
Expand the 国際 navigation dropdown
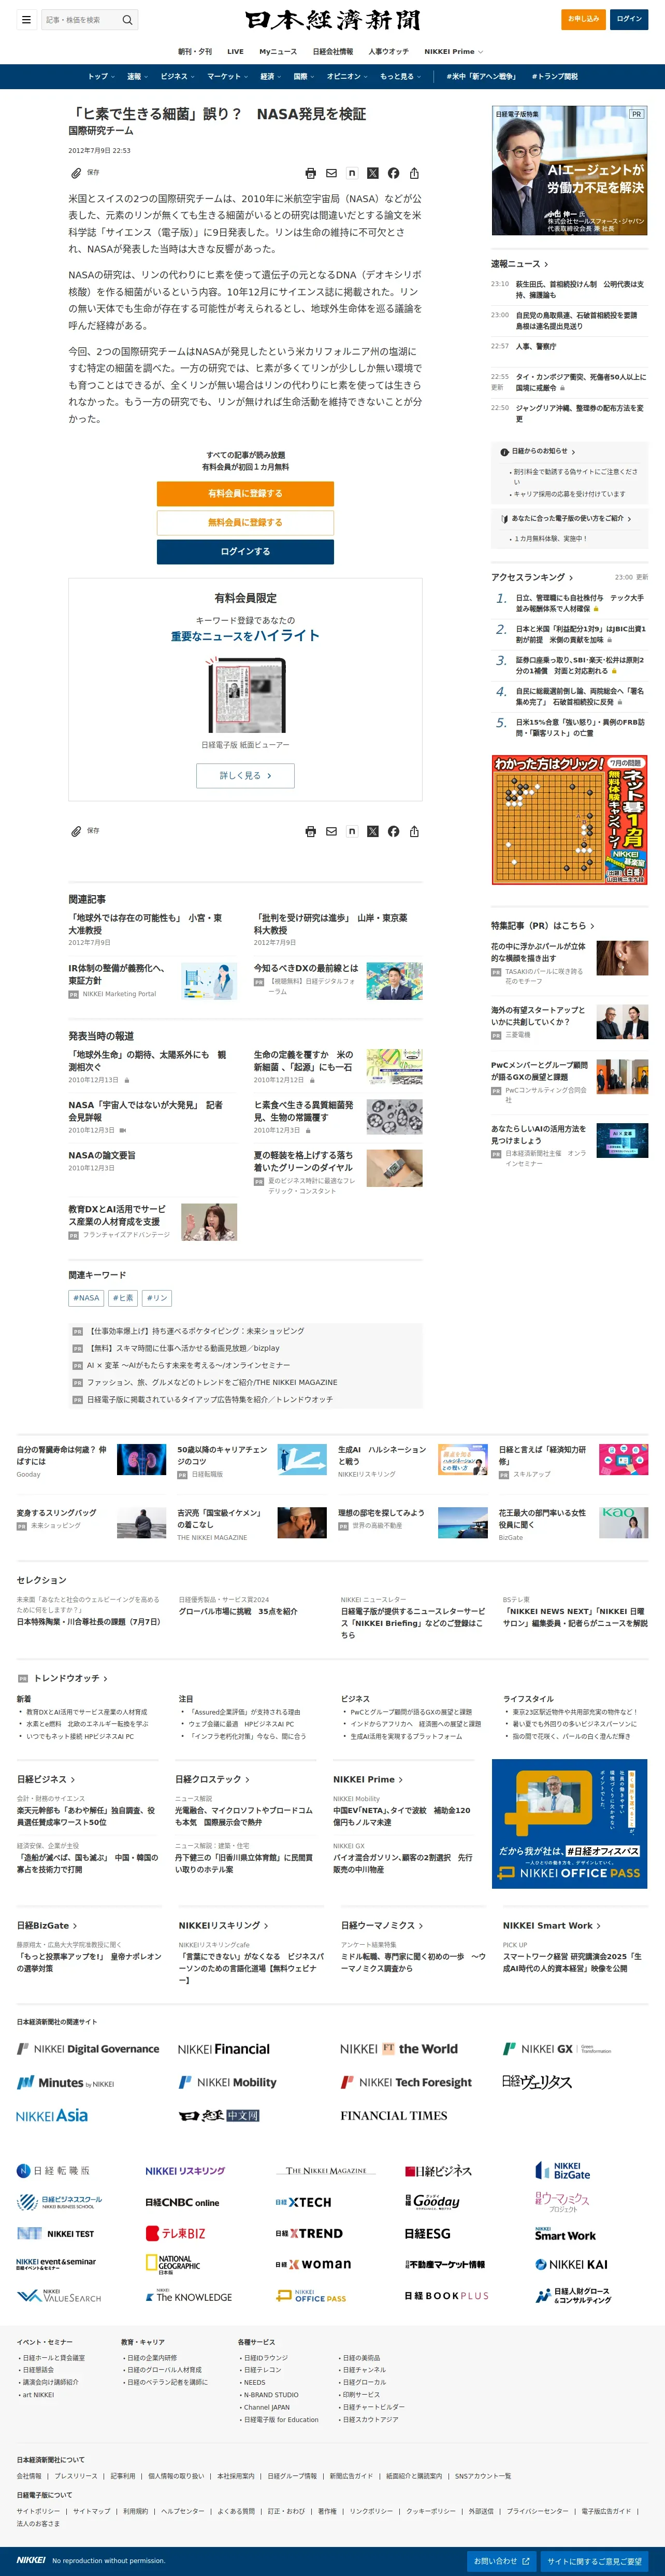click(x=303, y=76)
